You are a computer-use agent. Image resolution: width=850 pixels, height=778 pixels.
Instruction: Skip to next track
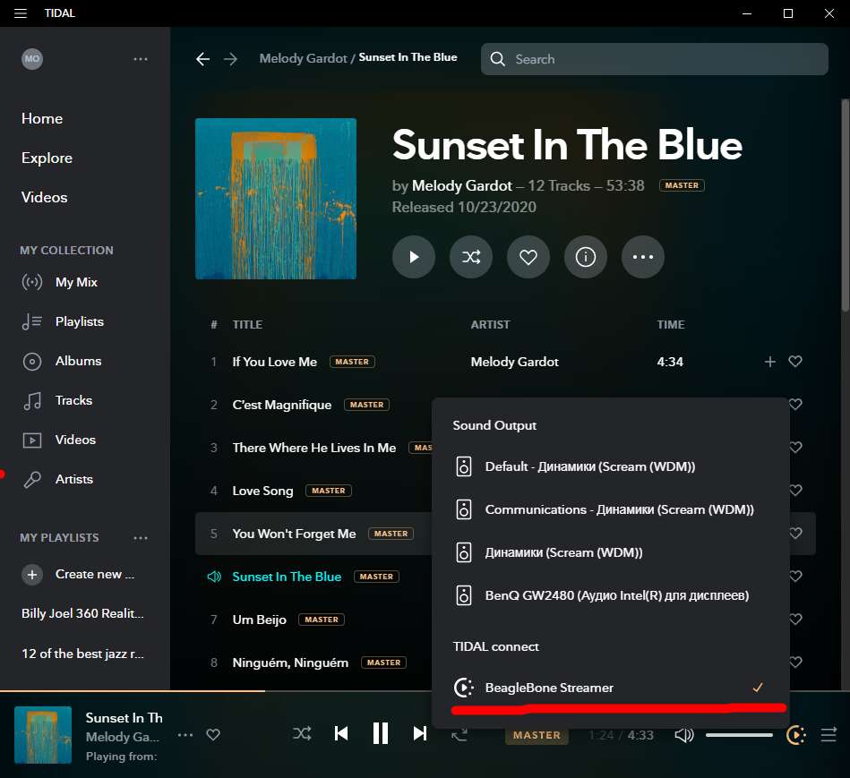(419, 733)
